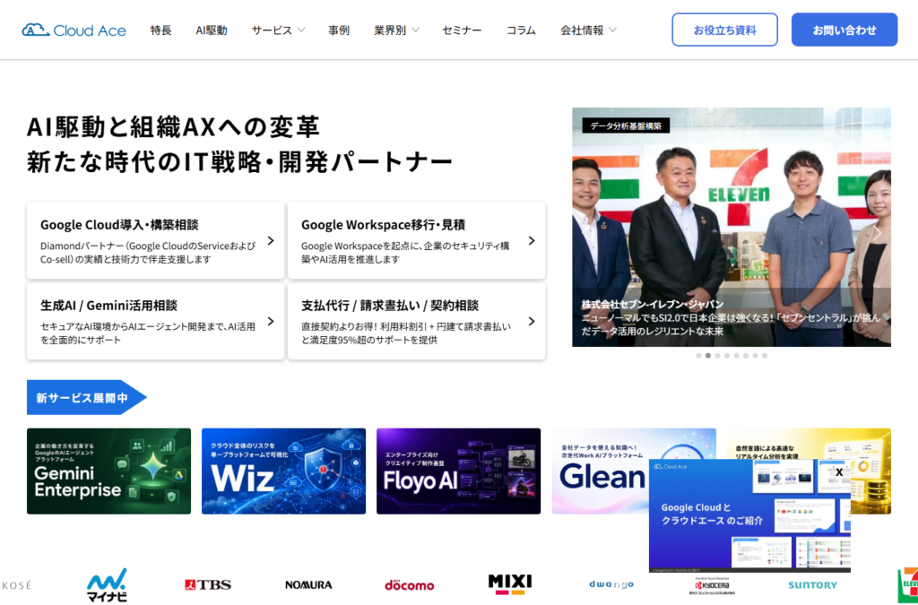Open the Glean banner
This screenshot has width=918, height=605.
tap(601, 471)
